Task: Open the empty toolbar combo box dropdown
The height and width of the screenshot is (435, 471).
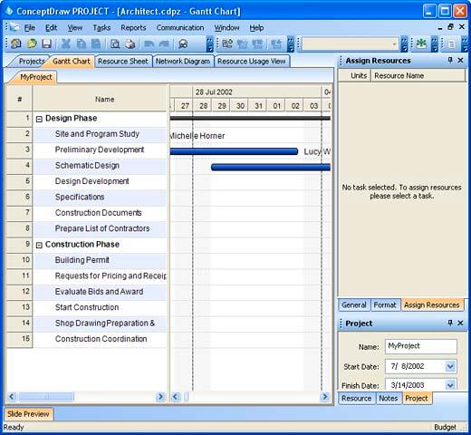Action: 394,44
